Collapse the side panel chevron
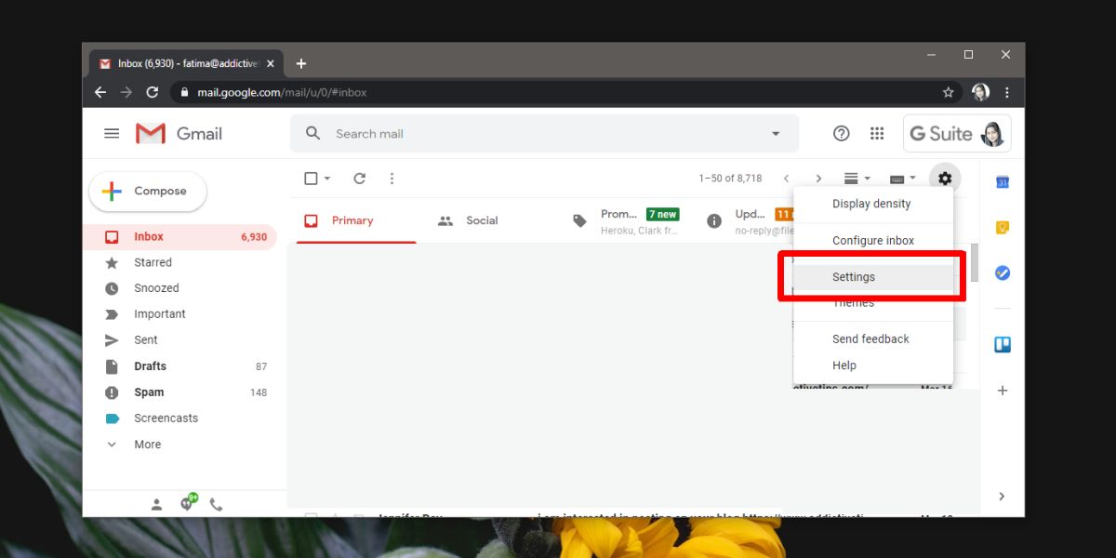This screenshot has height=558, width=1116. coord(1002,497)
